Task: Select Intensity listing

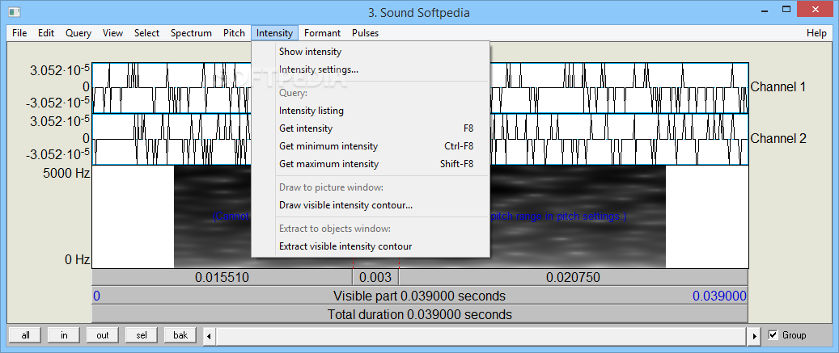Action: point(371,111)
